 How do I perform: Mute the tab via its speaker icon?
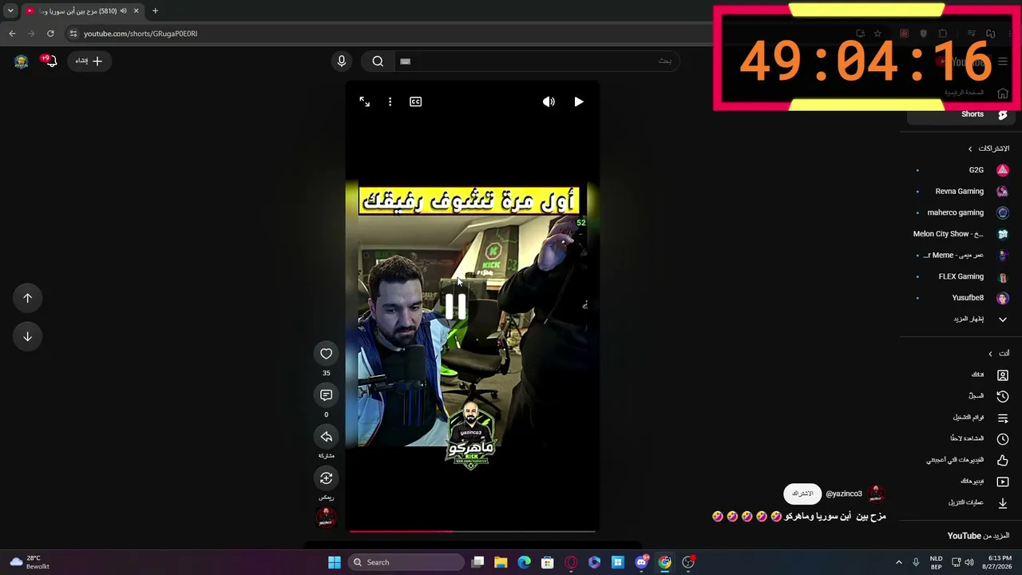[123, 10]
